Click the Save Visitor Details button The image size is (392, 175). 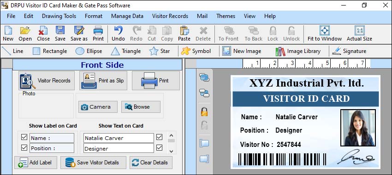tap(93, 163)
